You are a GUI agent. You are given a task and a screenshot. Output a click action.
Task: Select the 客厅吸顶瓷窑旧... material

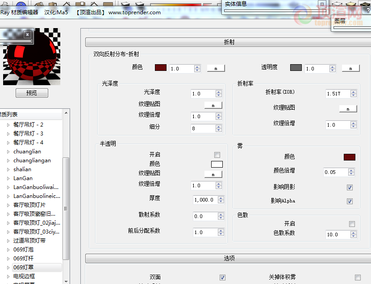[x=34, y=214]
